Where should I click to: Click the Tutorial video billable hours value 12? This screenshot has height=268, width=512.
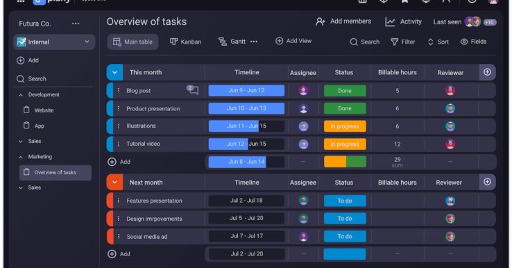coord(398,144)
